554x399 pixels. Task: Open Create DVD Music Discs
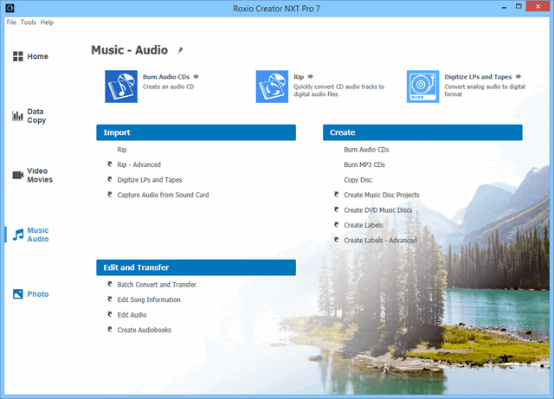pos(377,210)
